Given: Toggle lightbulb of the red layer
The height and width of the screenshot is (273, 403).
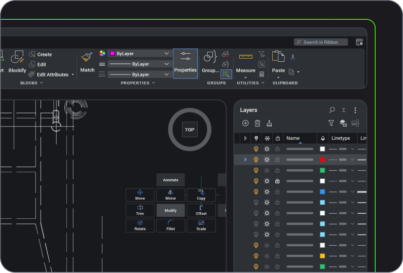Looking at the screenshot, I should click(x=256, y=160).
